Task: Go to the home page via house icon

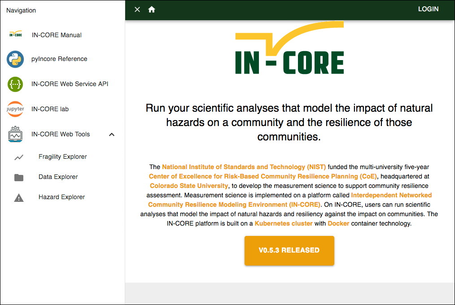Action: (152, 9)
